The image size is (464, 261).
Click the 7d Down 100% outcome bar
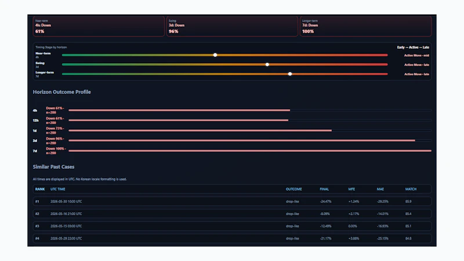click(250, 151)
